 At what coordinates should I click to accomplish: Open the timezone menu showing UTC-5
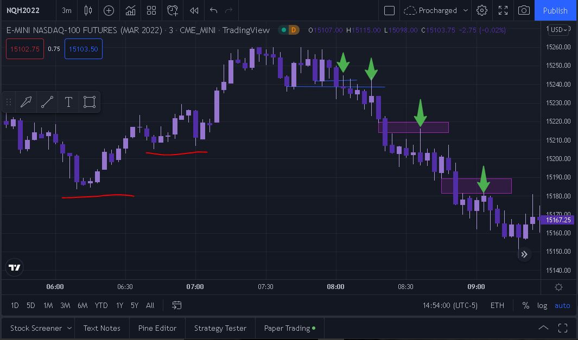[x=450, y=305]
